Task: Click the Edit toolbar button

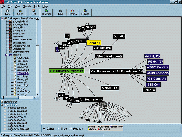Action: coord(34,12)
